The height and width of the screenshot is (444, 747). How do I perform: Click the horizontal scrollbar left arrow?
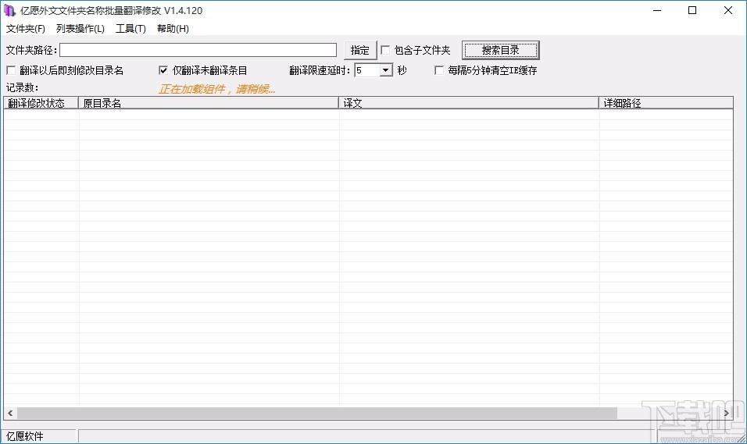pyautogui.click(x=10, y=413)
